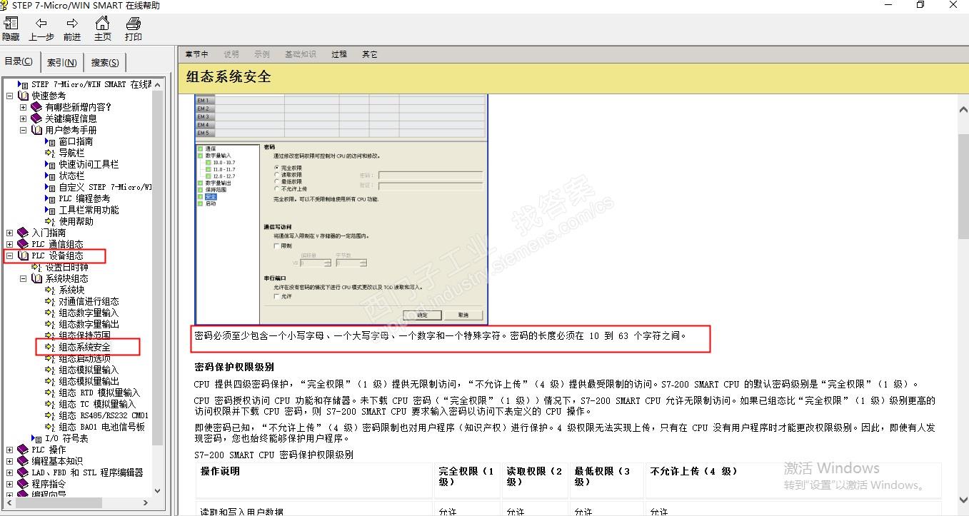This screenshot has height=516, width=969.
Task: Open the 组态 TC 模拟量输入 topic
Action: point(97,404)
